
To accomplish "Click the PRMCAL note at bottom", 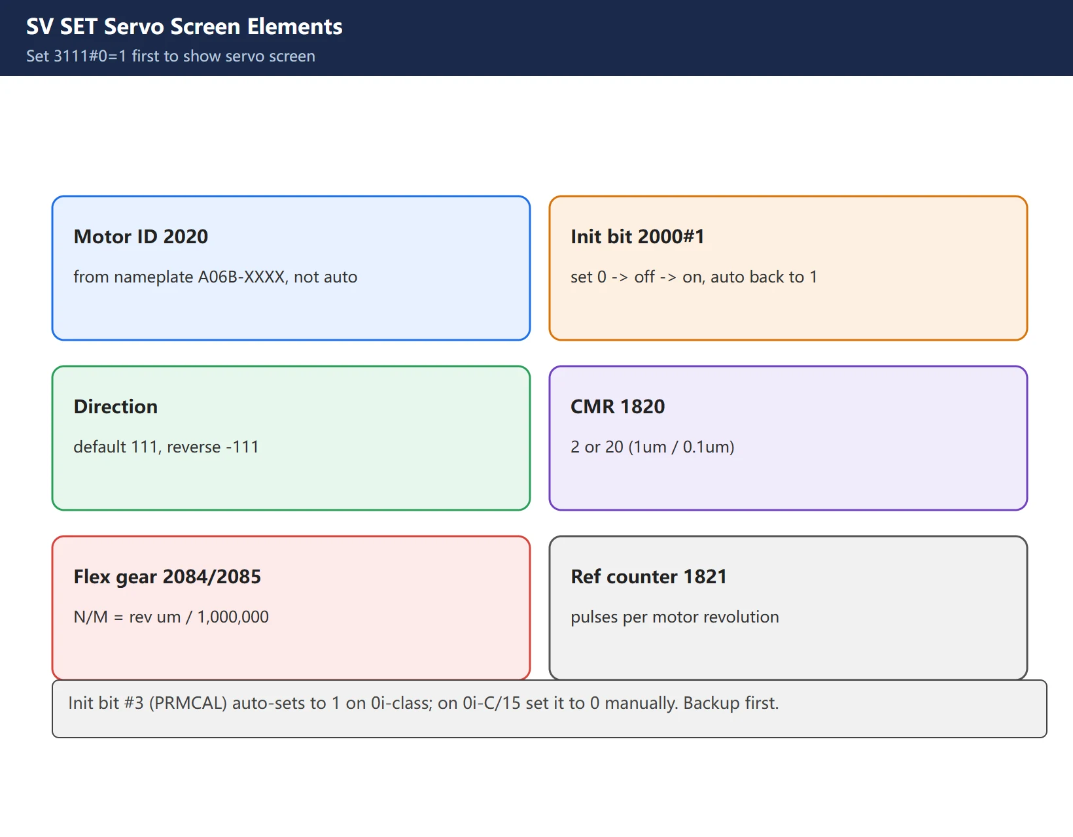I will pos(550,709).
